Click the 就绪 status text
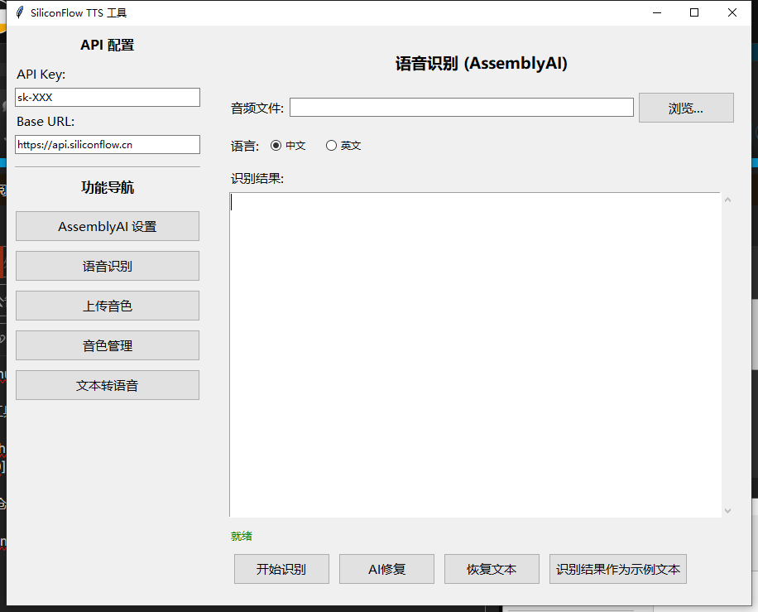758x612 pixels. 242,536
